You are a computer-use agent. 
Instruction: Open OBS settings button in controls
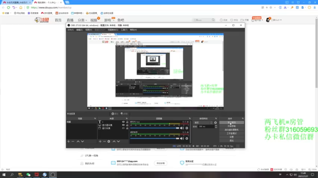pyautogui.click(x=232, y=137)
